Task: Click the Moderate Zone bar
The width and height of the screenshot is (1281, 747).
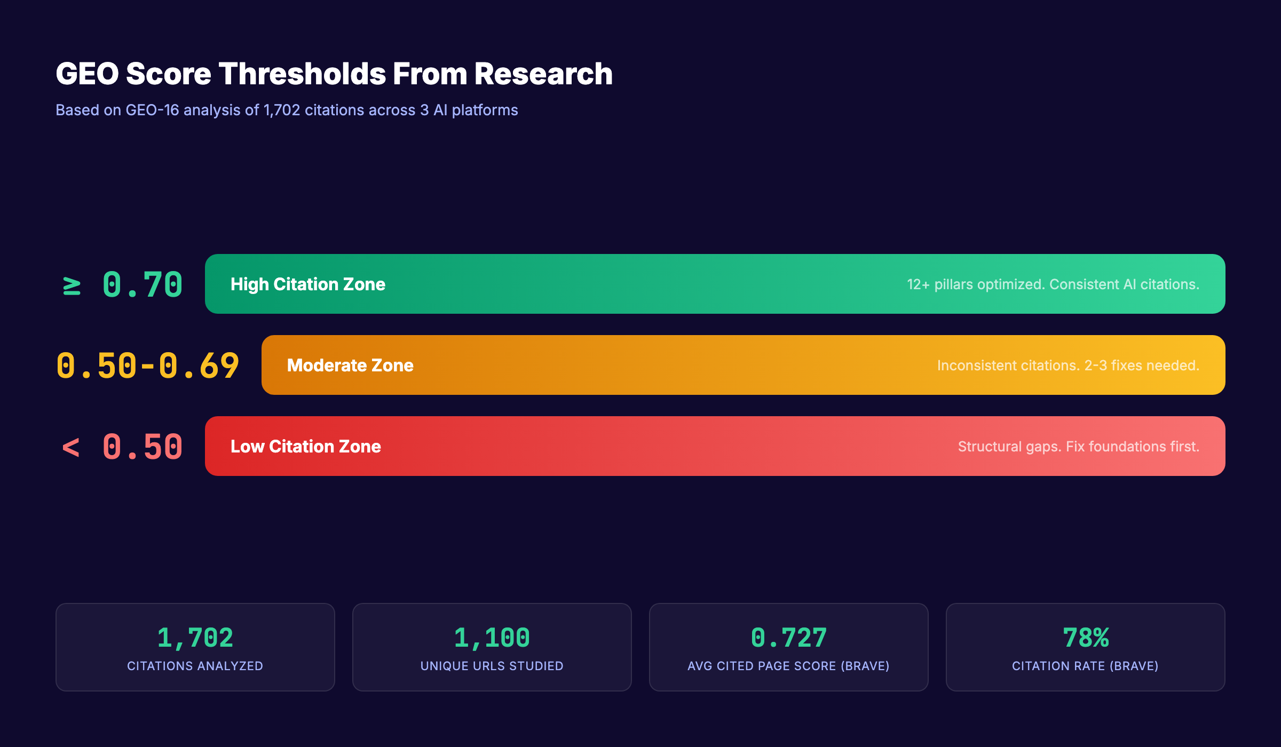Action: pyautogui.click(x=742, y=365)
